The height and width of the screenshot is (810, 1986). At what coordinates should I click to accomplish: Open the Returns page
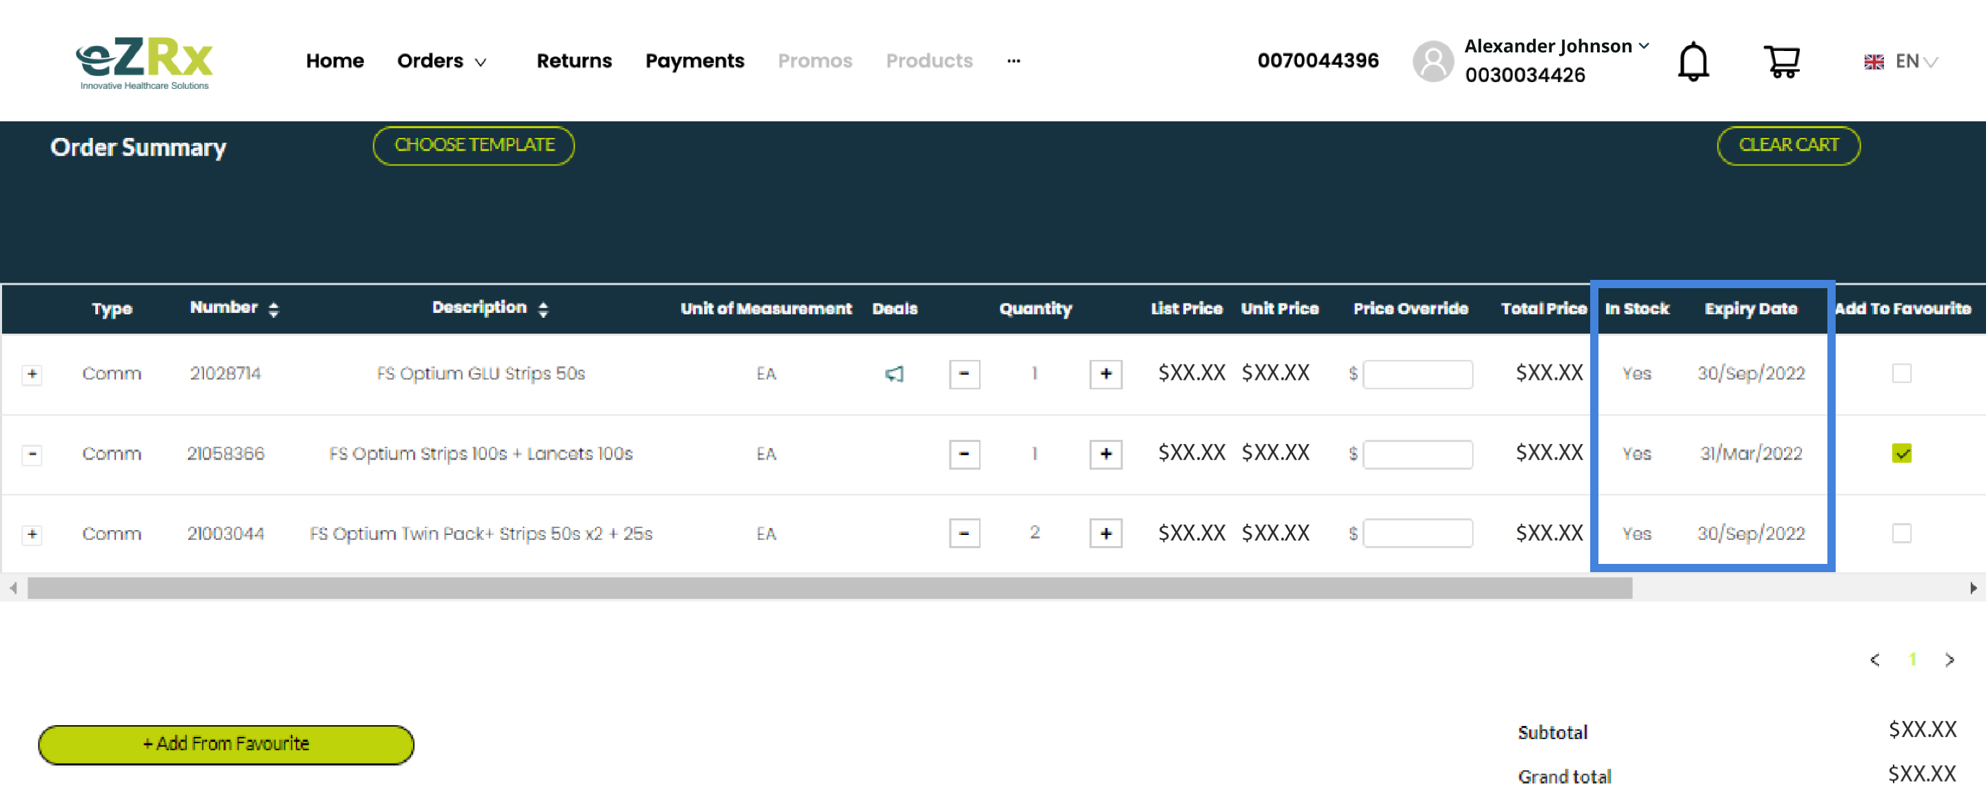coord(574,61)
